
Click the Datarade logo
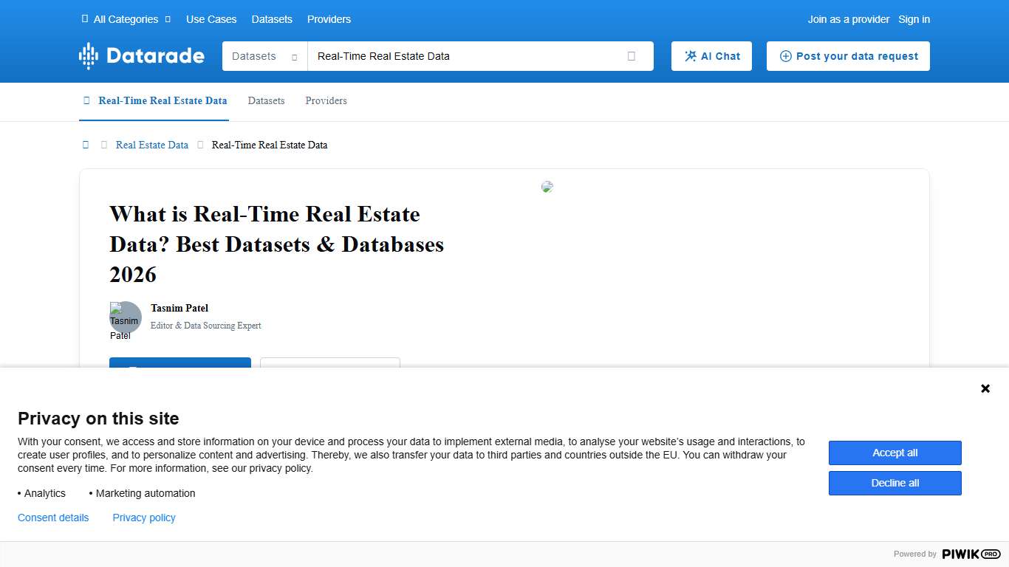(141, 55)
